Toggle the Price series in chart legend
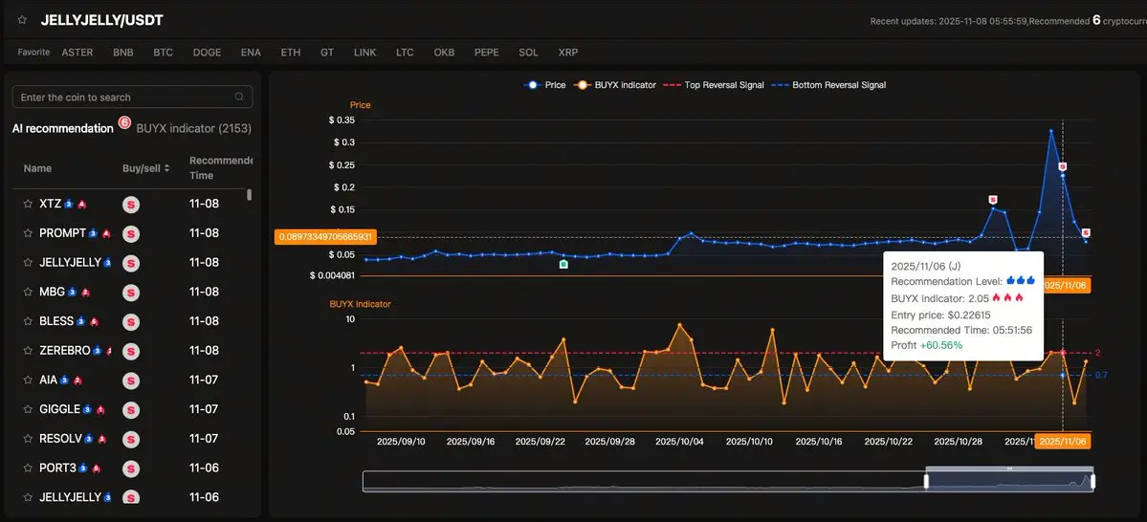1147x522 pixels. point(545,85)
